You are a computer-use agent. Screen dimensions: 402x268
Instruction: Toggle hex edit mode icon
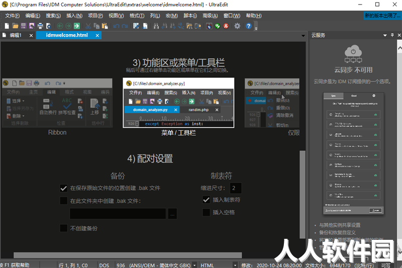pos(145,26)
